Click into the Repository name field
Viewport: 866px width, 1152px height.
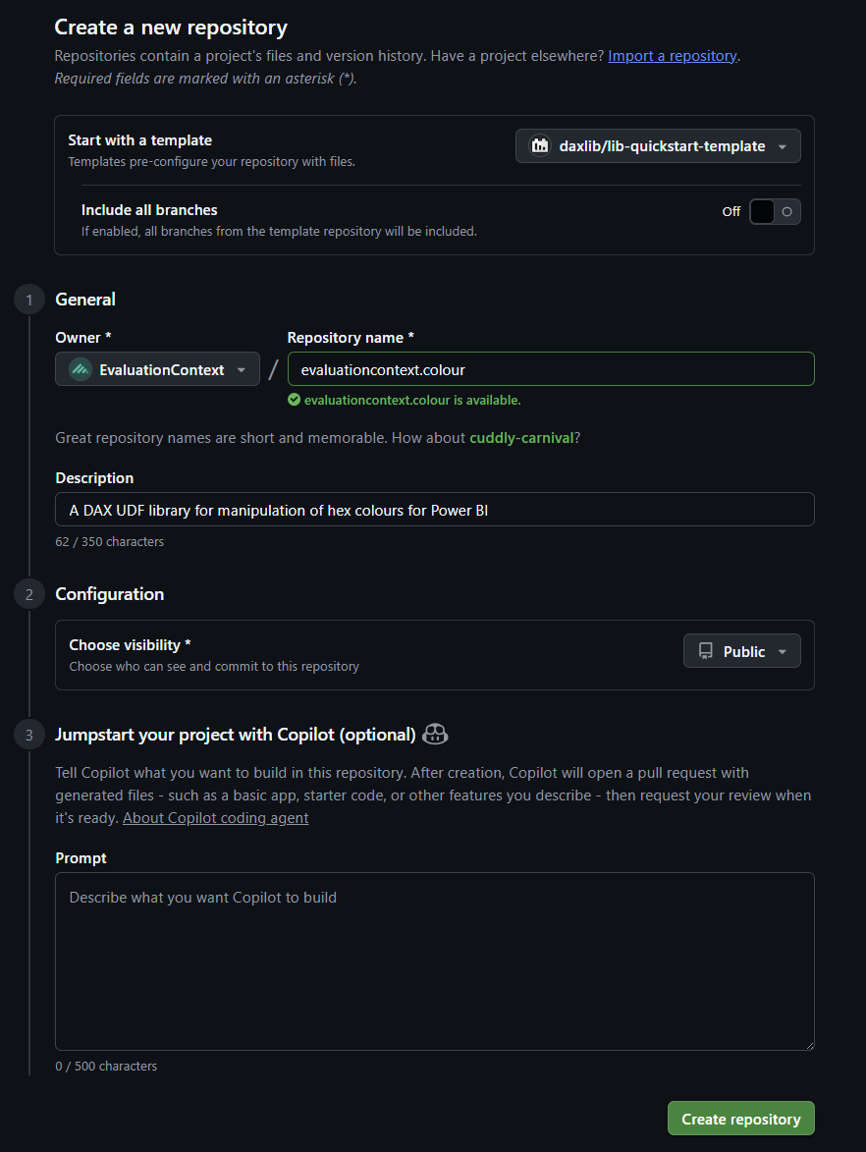tap(550, 370)
